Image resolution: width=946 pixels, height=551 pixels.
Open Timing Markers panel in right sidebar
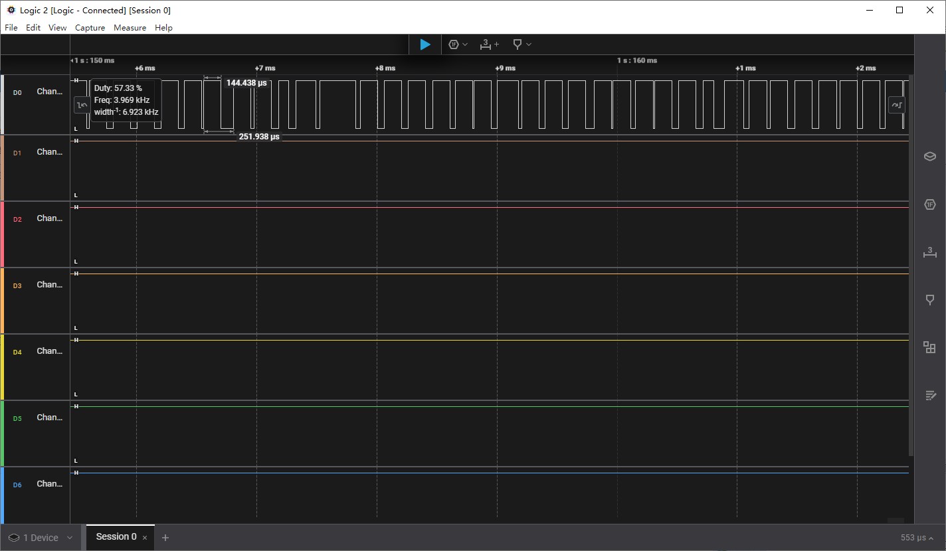click(930, 252)
